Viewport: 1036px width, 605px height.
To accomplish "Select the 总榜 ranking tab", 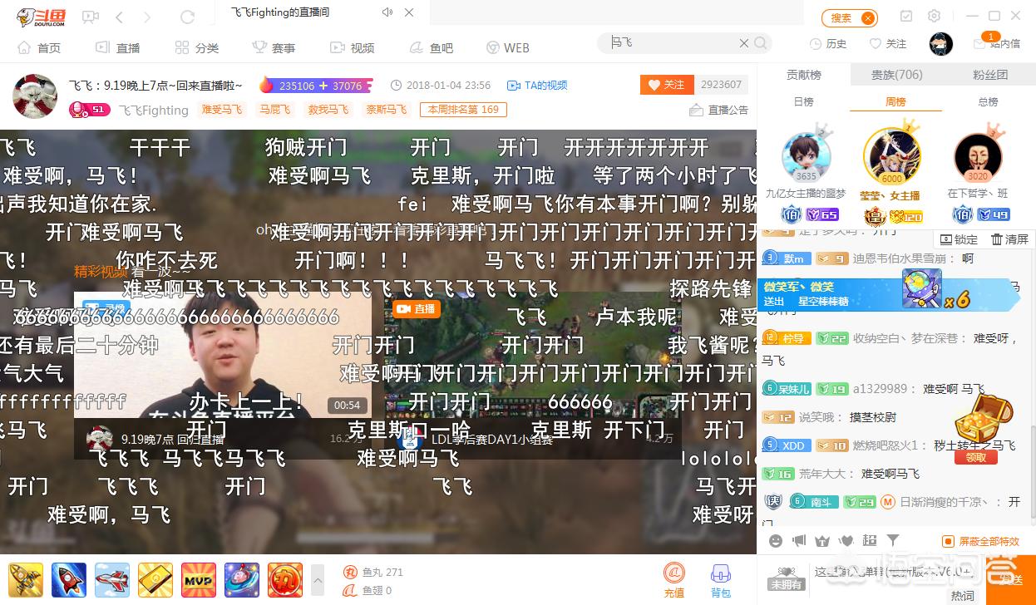I will click(988, 101).
